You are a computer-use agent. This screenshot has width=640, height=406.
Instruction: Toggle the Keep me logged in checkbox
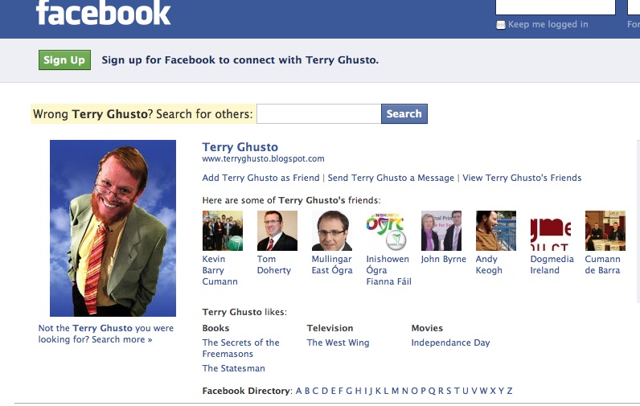(500, 25)
